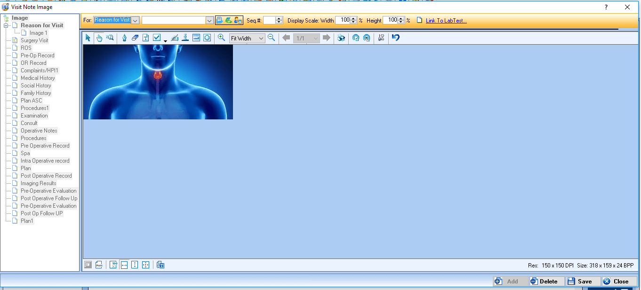Screen dimensions: 641x290
Task: Select Medical History in the tree
Action: [x=38, y=78]
